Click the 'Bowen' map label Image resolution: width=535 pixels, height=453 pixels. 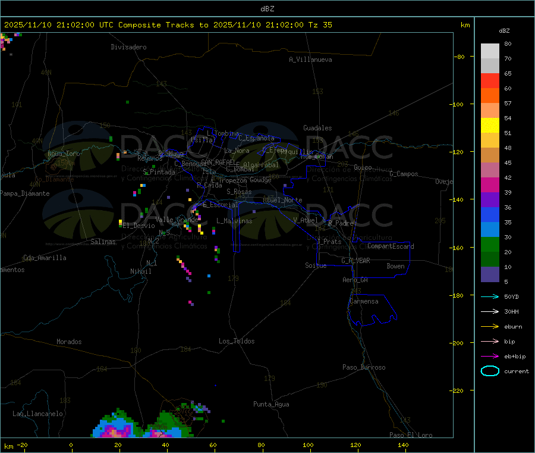tap(395, 266)
